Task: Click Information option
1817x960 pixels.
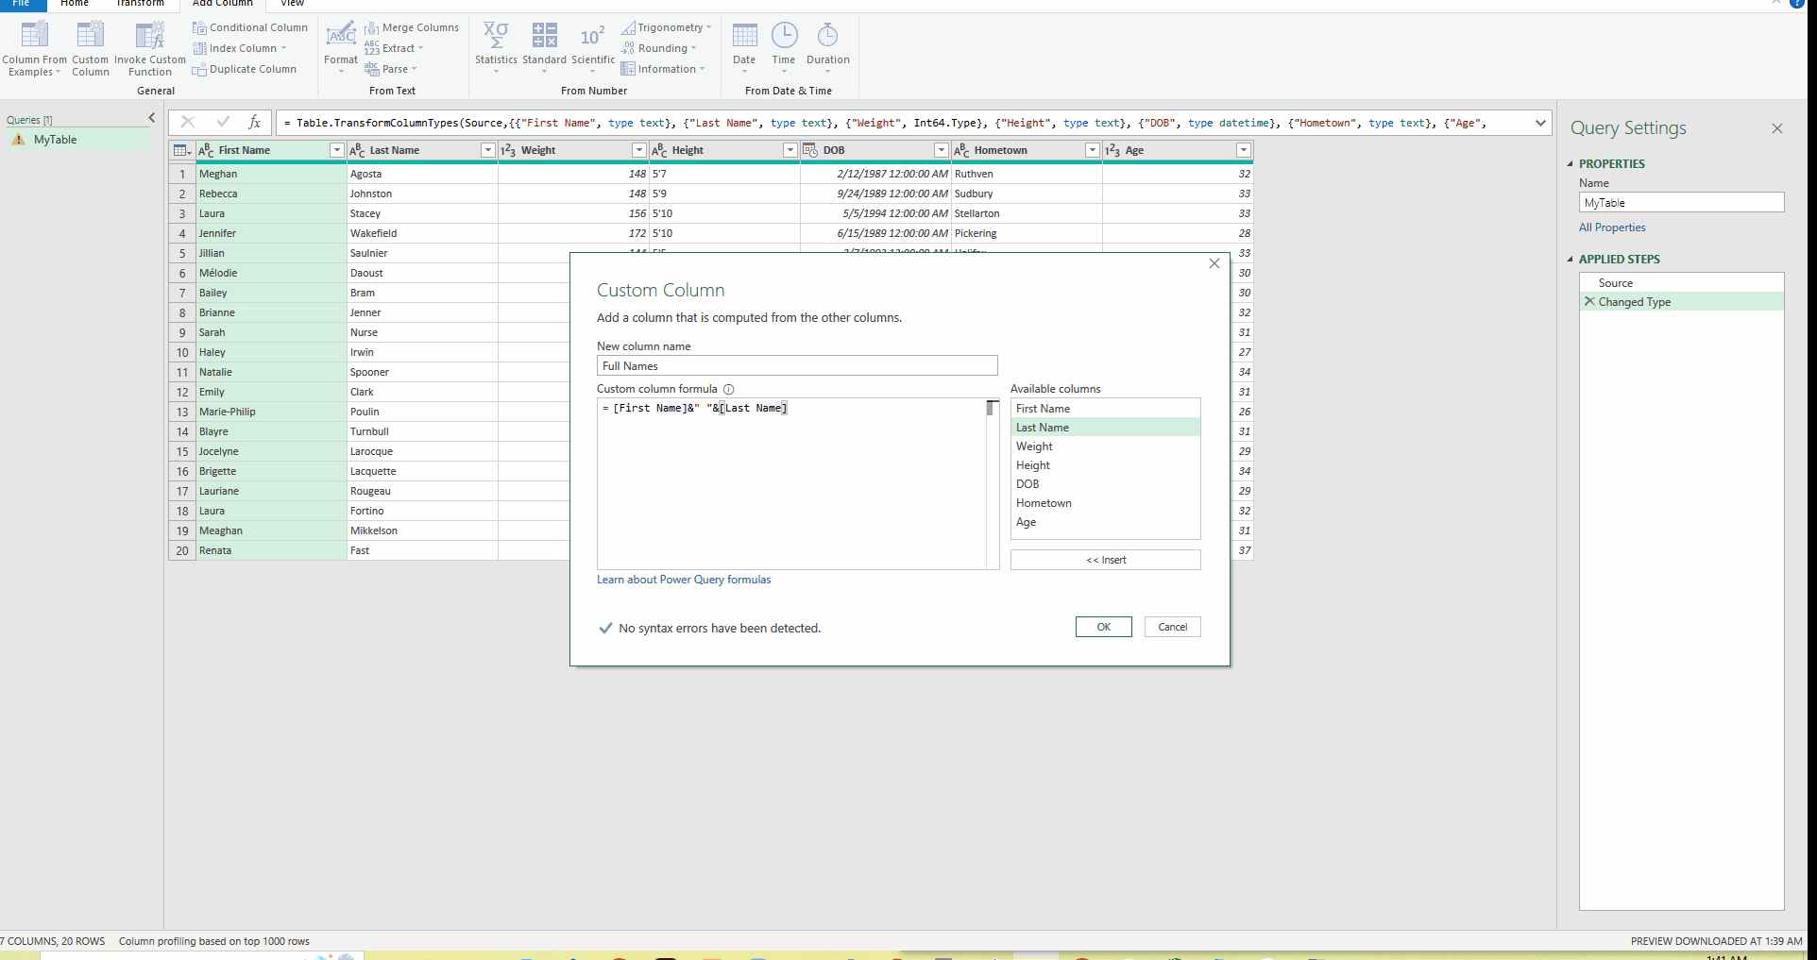Action: click(x=663, y=69)
